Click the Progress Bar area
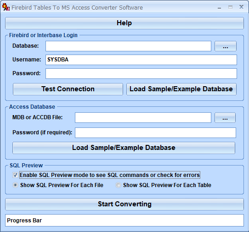Screen dimensions: 249x232 (x=124, y=220)
